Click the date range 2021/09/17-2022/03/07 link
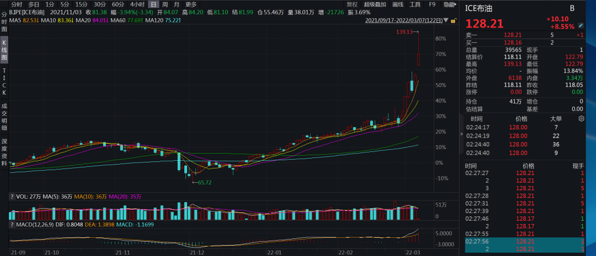The width and height of the screenshot is (596, 256). click(x=404, y=21)
